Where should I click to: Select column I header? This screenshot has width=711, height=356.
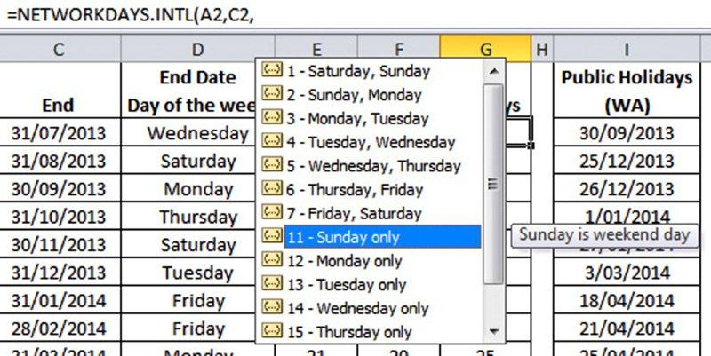point(627,50)
